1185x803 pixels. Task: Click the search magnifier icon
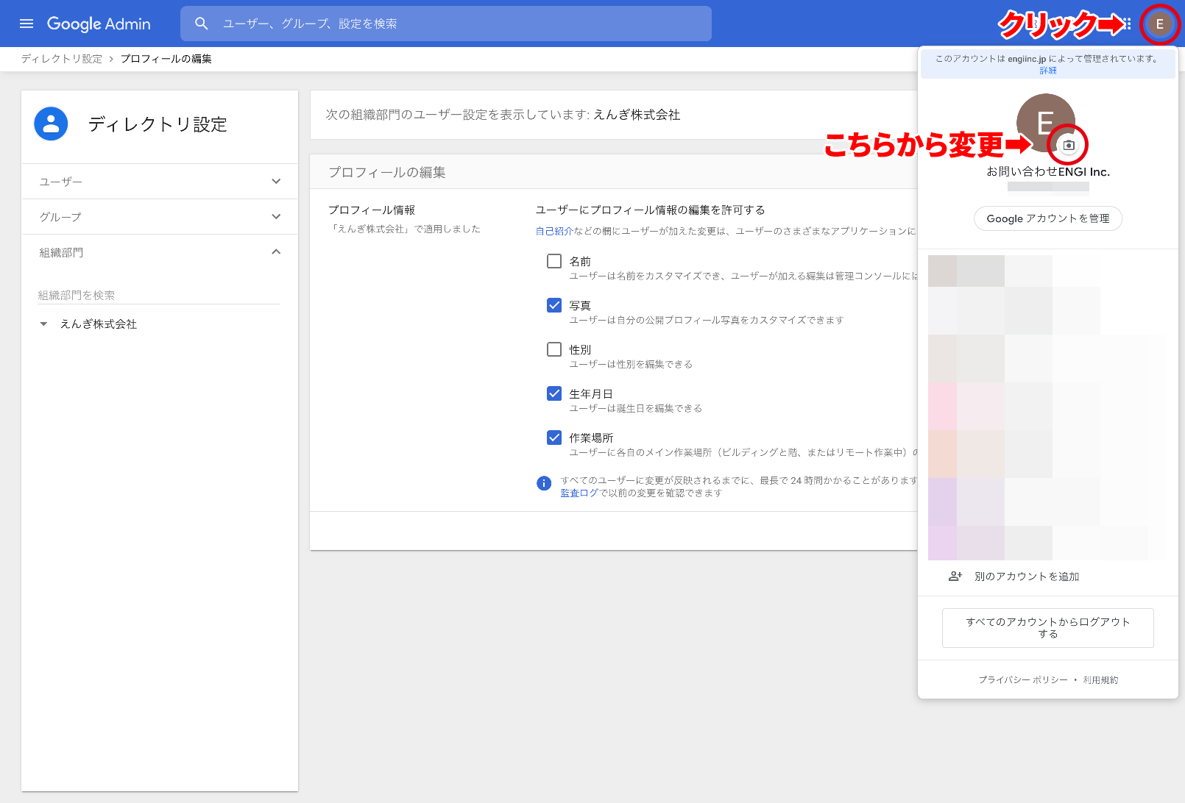[x=202, y=24]
